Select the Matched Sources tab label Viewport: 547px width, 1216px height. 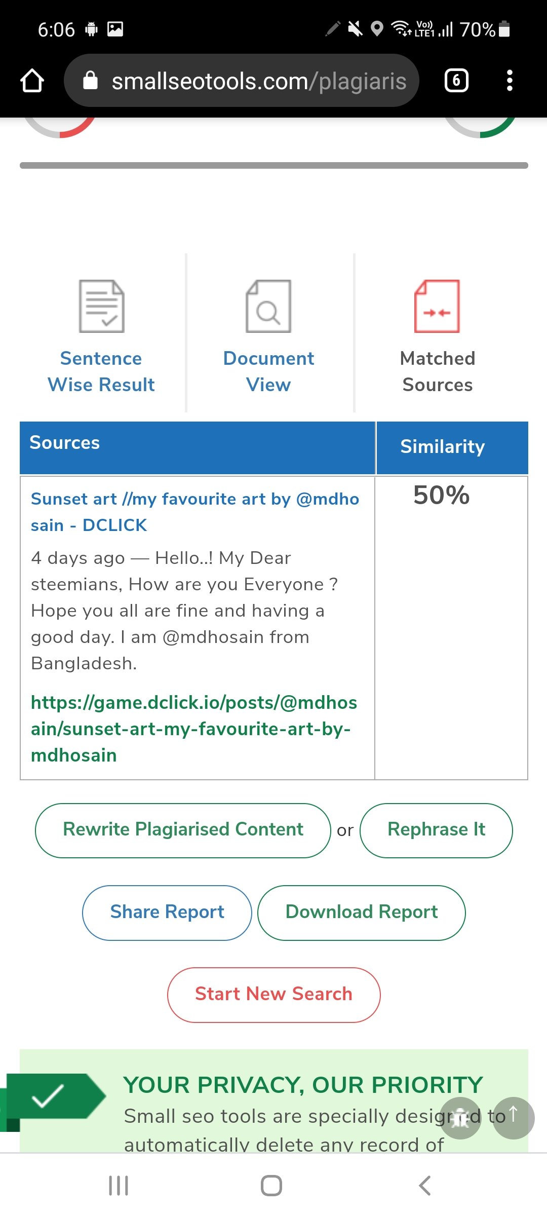point(438,371)
